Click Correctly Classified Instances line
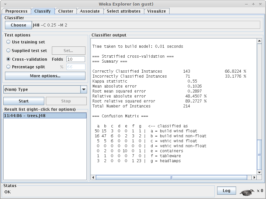Image resolution: width=266 pixels, height=199 pixels. tap(169, 71)
